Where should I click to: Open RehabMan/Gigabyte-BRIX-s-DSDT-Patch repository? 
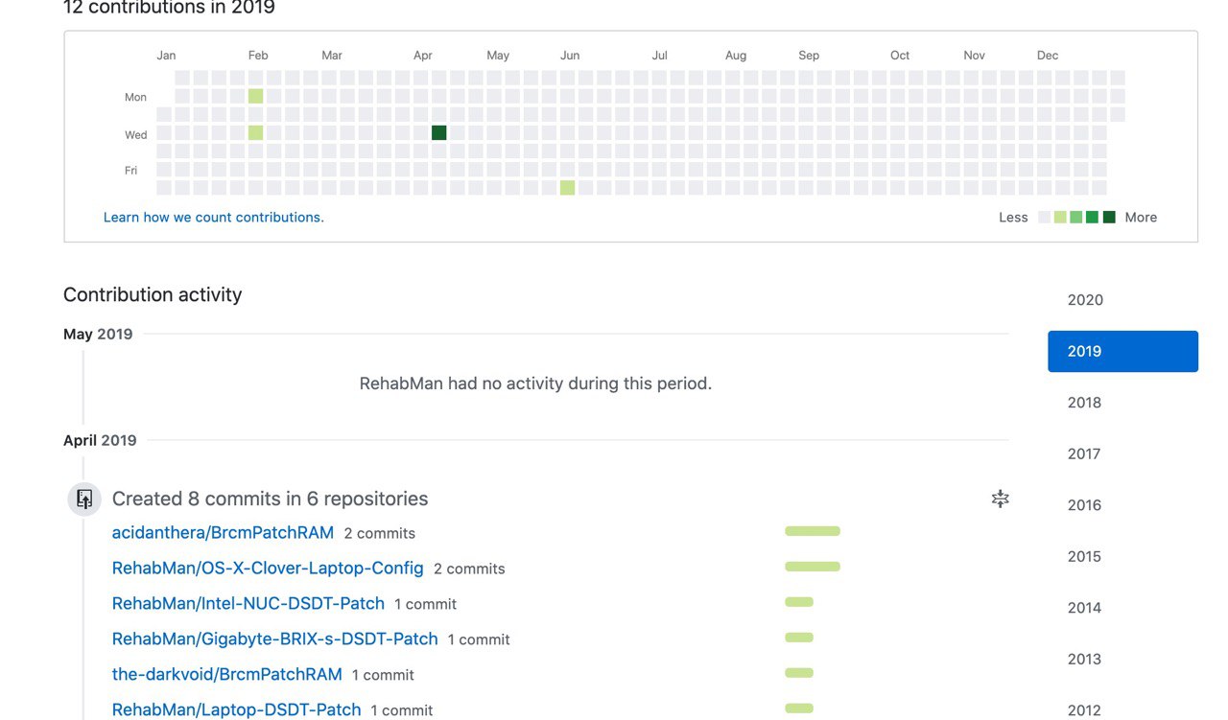[x=274, y=639]
